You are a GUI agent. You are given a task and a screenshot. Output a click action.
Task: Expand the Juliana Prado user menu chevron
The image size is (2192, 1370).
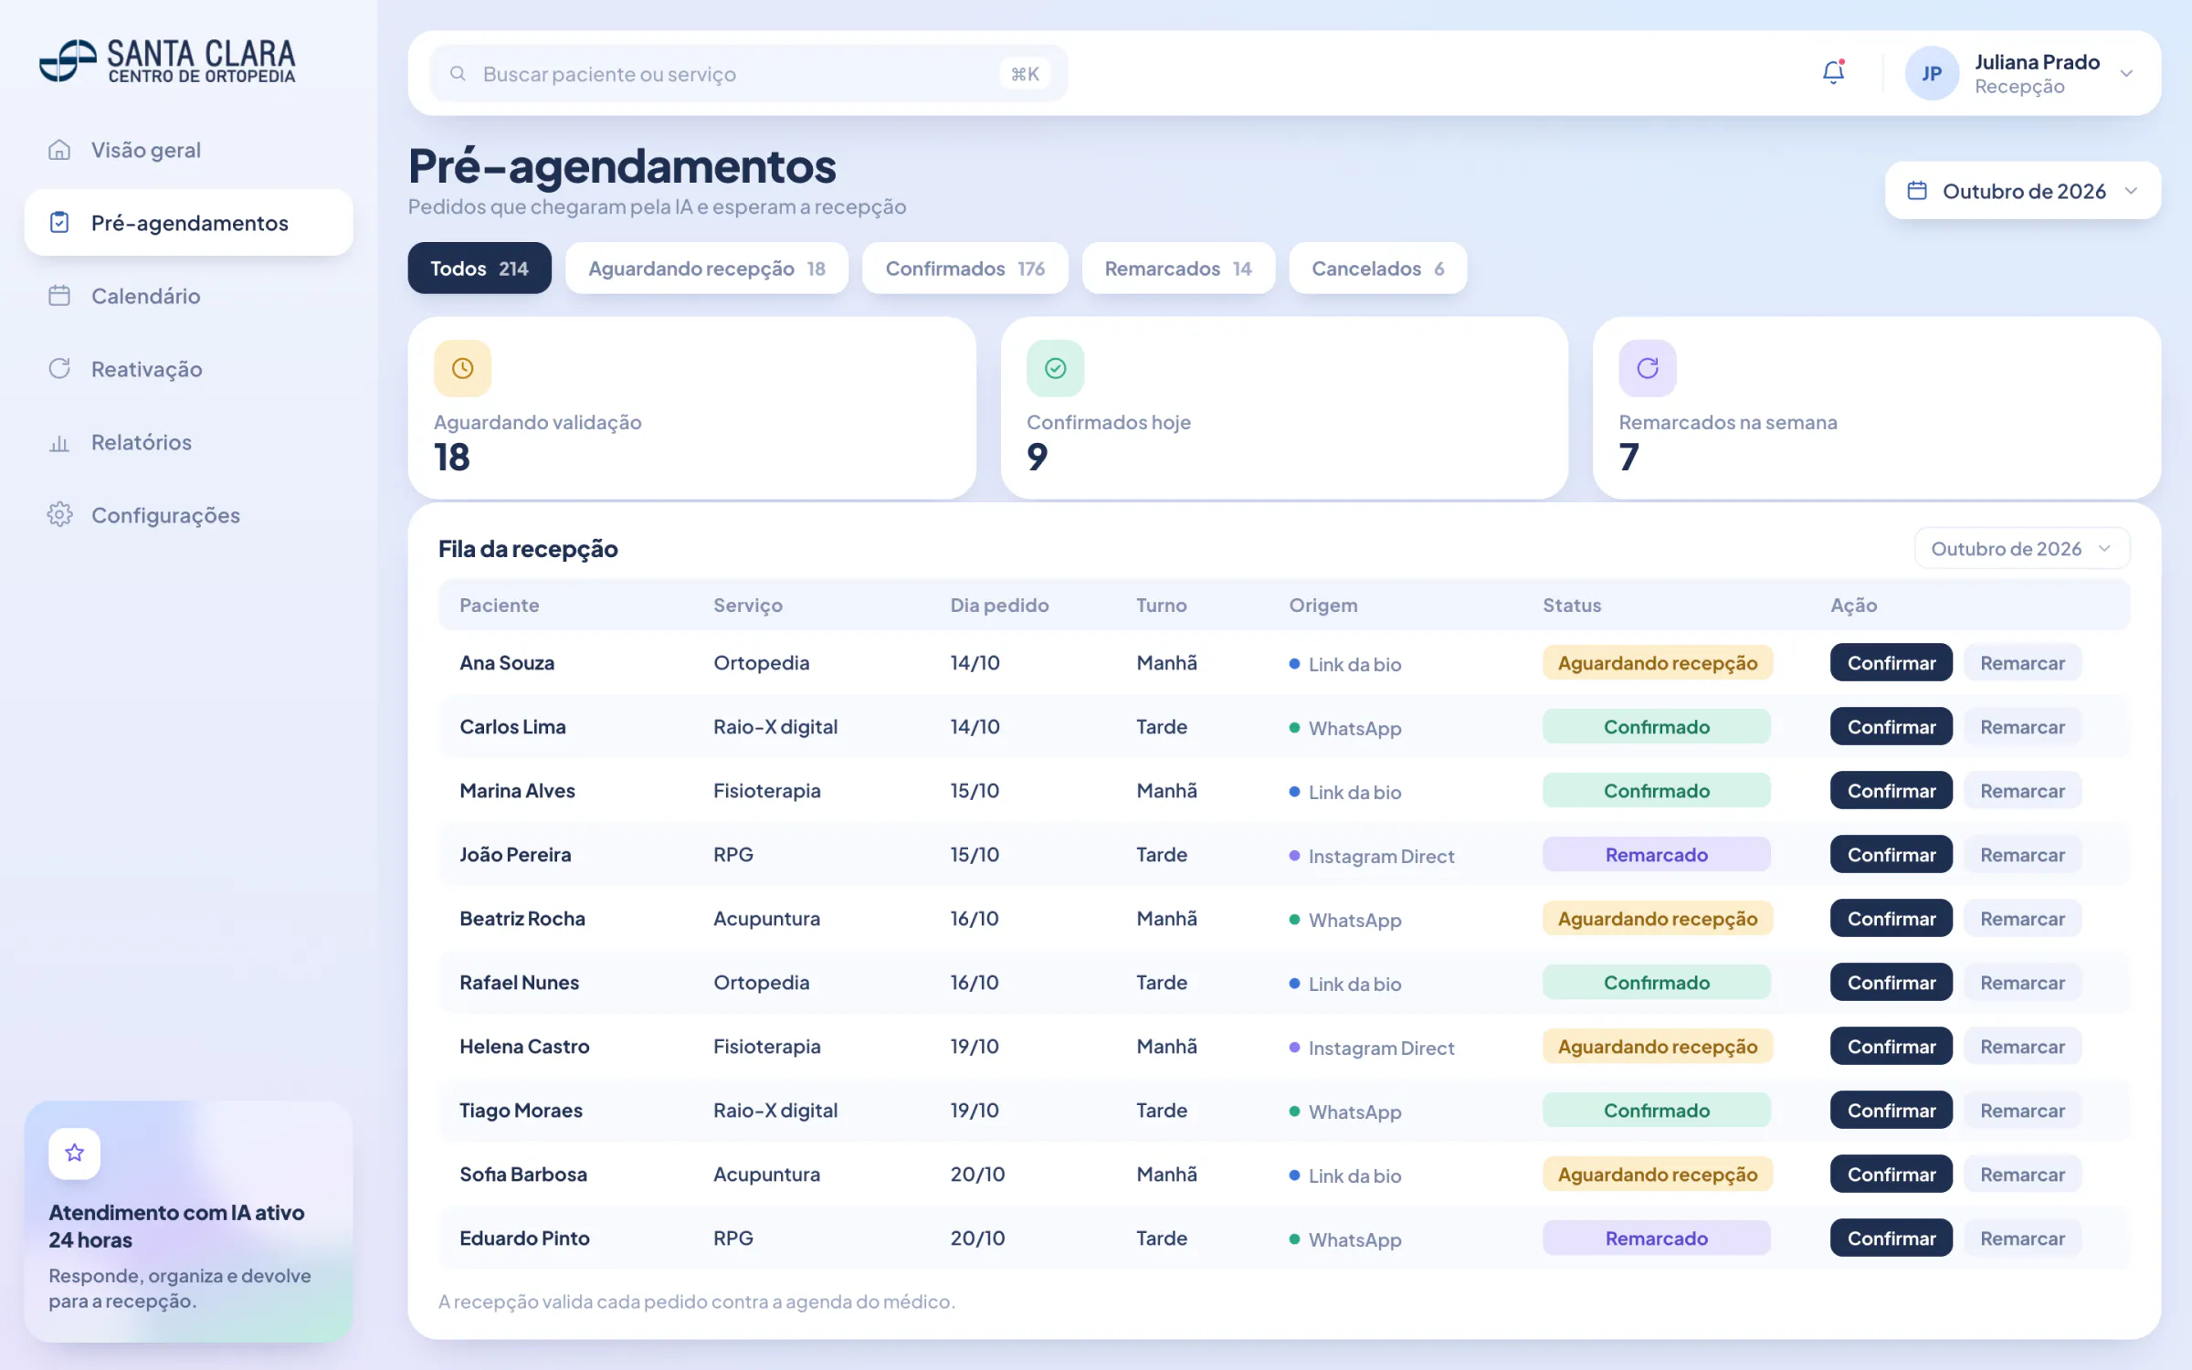[x=2126, y=73]
